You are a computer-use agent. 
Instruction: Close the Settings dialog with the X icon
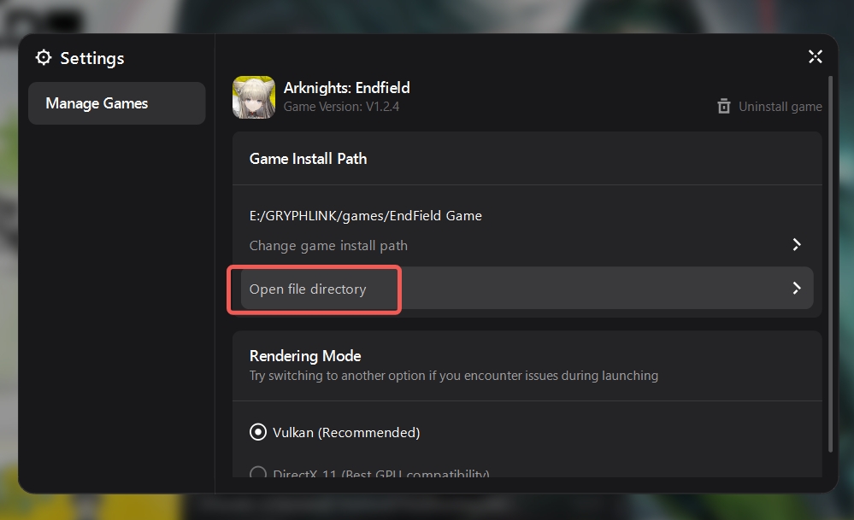[x=815, y=57]
